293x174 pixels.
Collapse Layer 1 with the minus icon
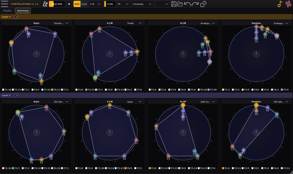coord(16,17)
